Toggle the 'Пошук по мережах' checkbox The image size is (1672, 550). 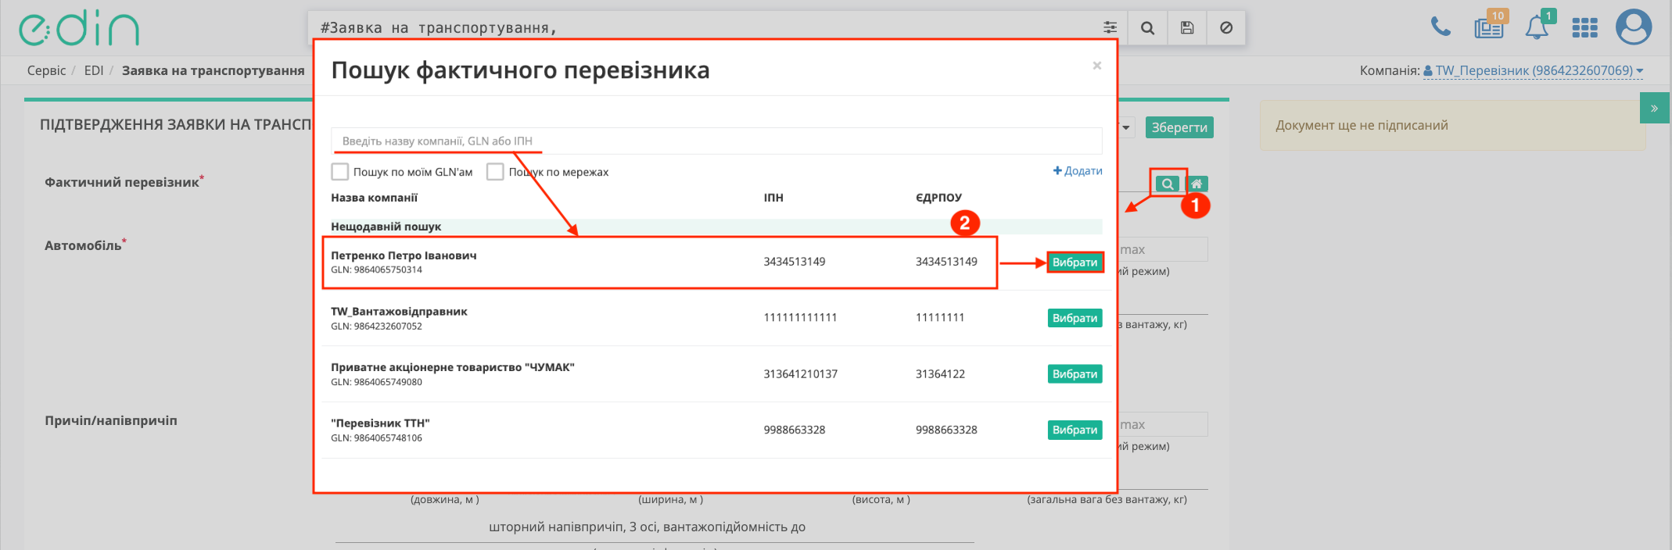[x=495, y=172]
